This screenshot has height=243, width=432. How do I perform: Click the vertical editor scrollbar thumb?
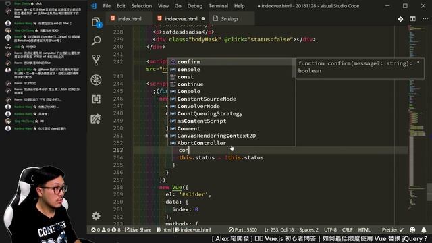[x=429, y=192]
